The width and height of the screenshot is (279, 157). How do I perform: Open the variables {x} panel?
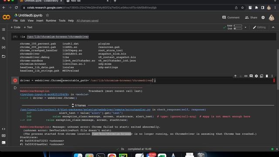click(3, 48)
